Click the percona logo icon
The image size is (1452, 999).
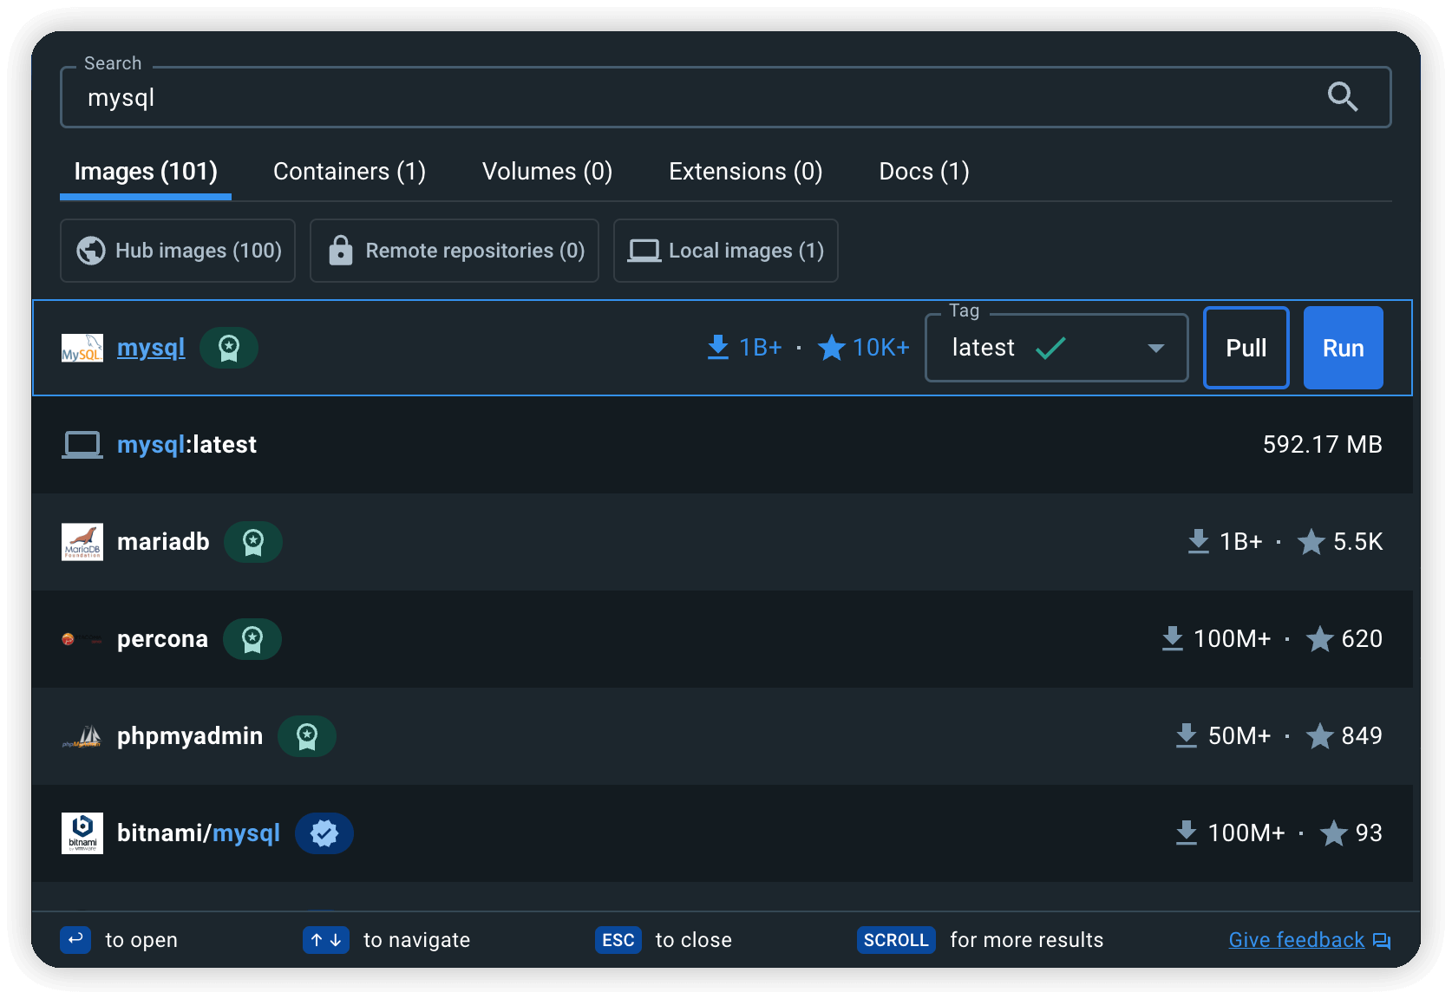click(x=82, y=639)
